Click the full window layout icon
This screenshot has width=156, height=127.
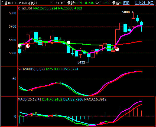152,3
